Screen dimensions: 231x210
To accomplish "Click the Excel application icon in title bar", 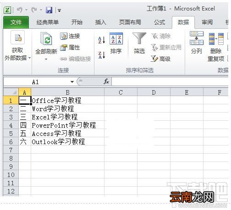I will point(7,10).
